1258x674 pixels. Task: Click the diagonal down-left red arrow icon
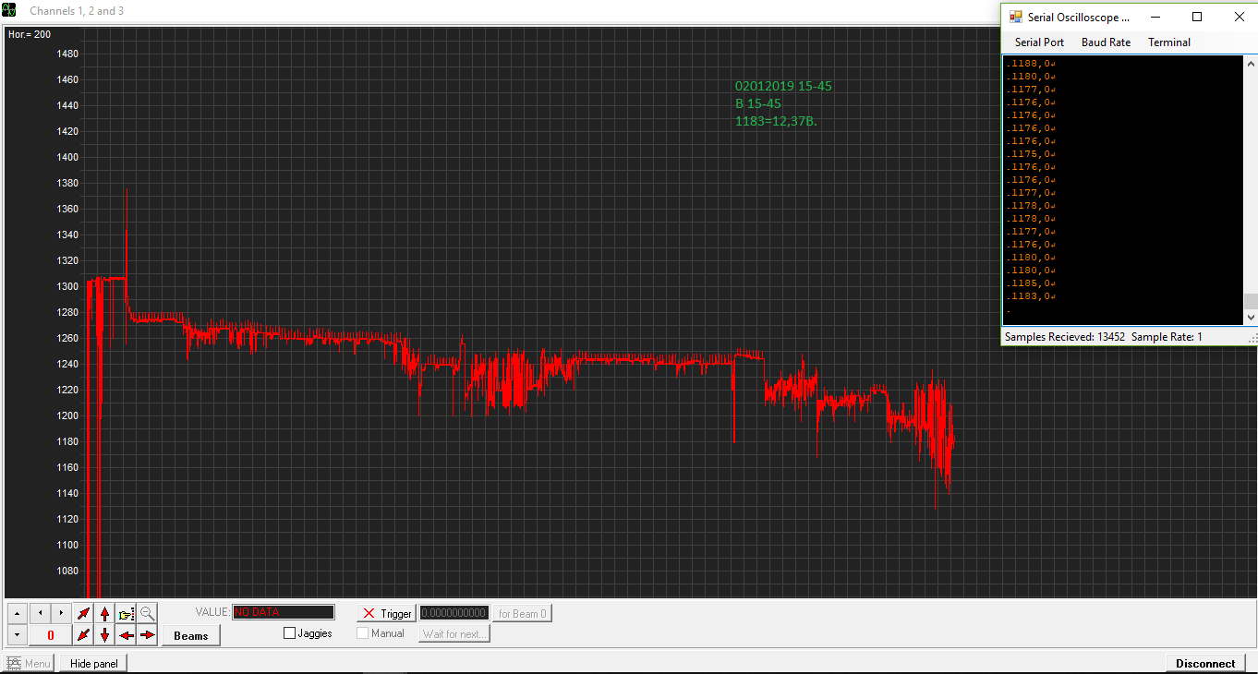pos(84,635)
